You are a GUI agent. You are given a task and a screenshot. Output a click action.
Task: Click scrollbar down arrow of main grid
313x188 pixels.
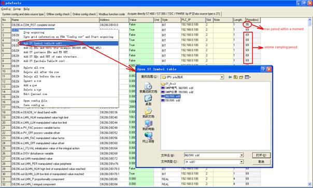(x=309, y=184)
